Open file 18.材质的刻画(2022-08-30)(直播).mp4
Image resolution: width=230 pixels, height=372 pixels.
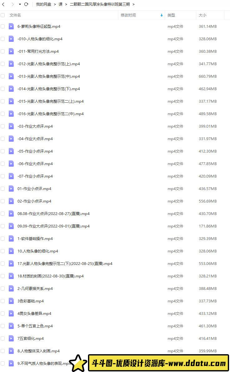pyautogui.click(x=51, y=276)
